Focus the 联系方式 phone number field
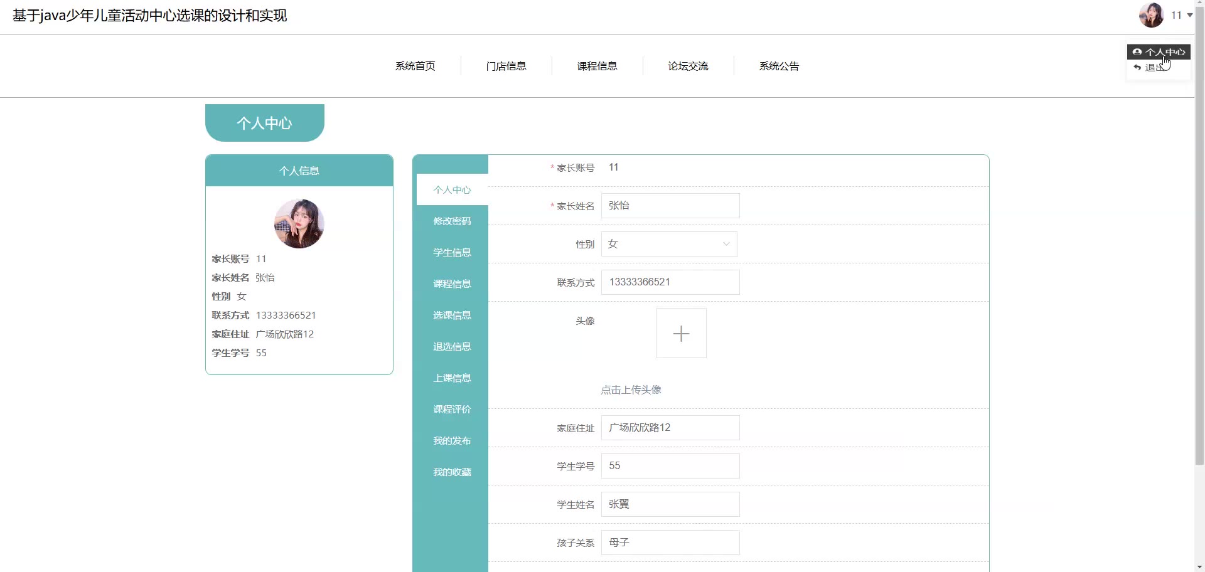The image size is (1205, 572). click(x=670, y=282)
